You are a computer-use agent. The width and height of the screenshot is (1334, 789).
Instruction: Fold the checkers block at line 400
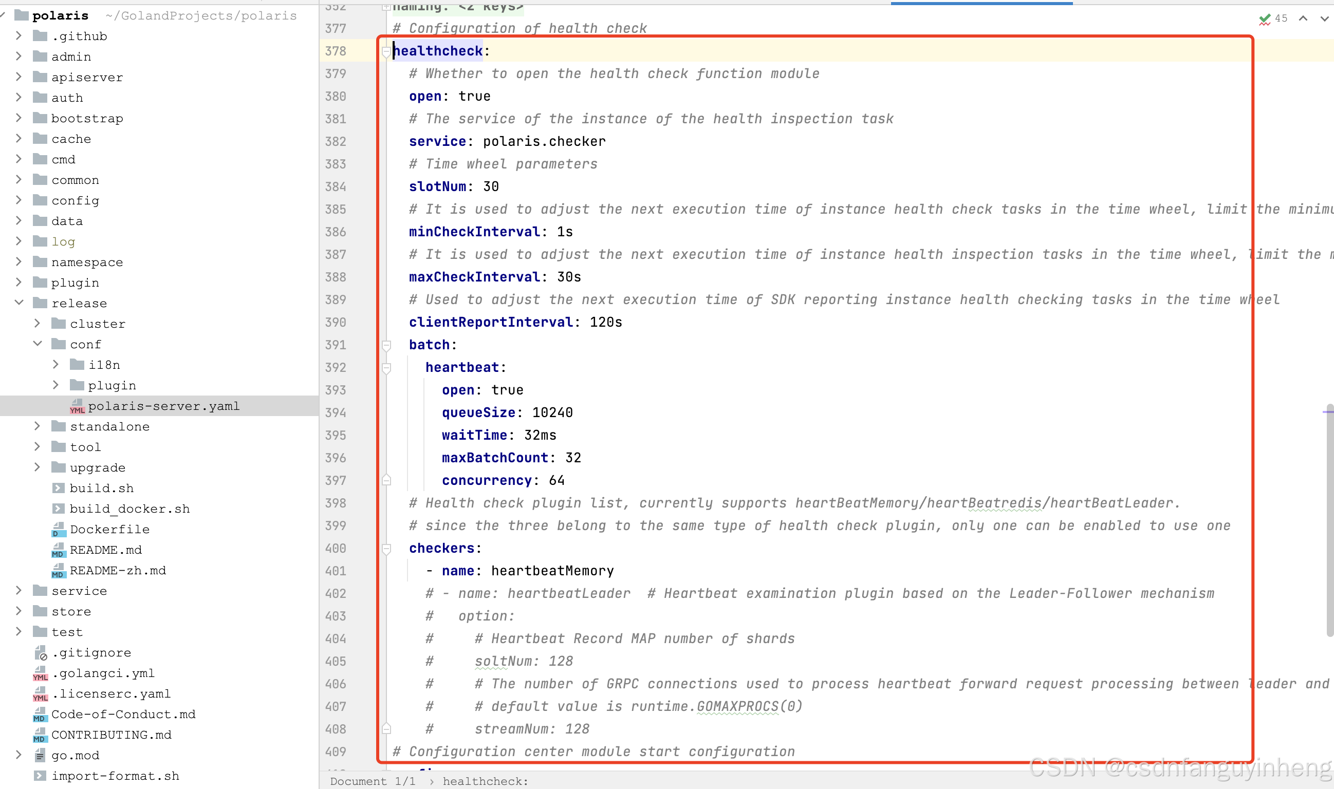(387, 549)
